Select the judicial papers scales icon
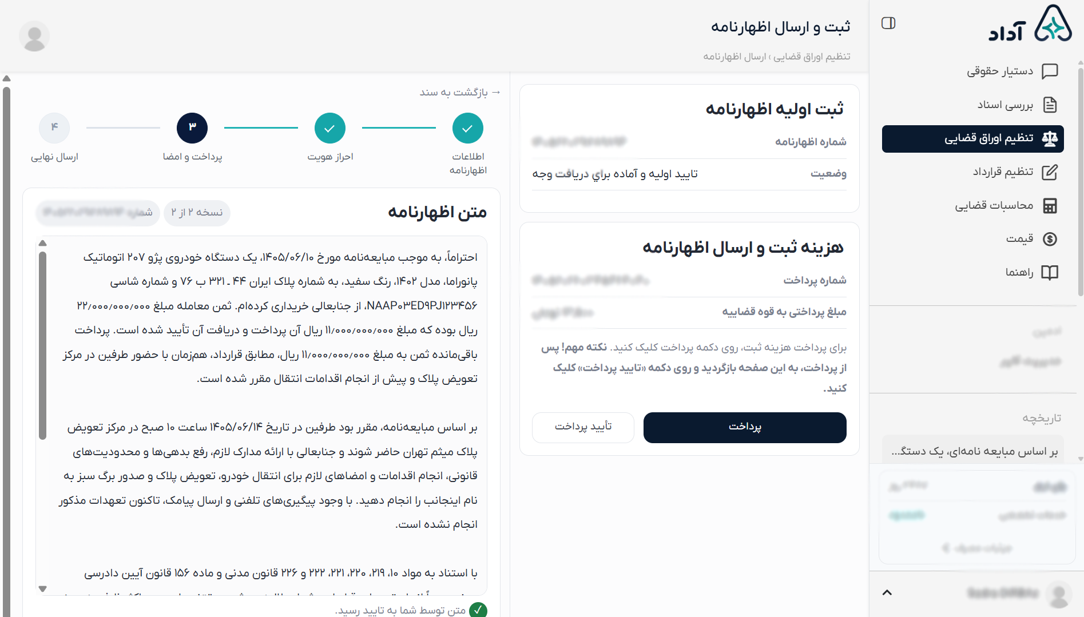1084x617 pixels. [x=1050, y=138]
